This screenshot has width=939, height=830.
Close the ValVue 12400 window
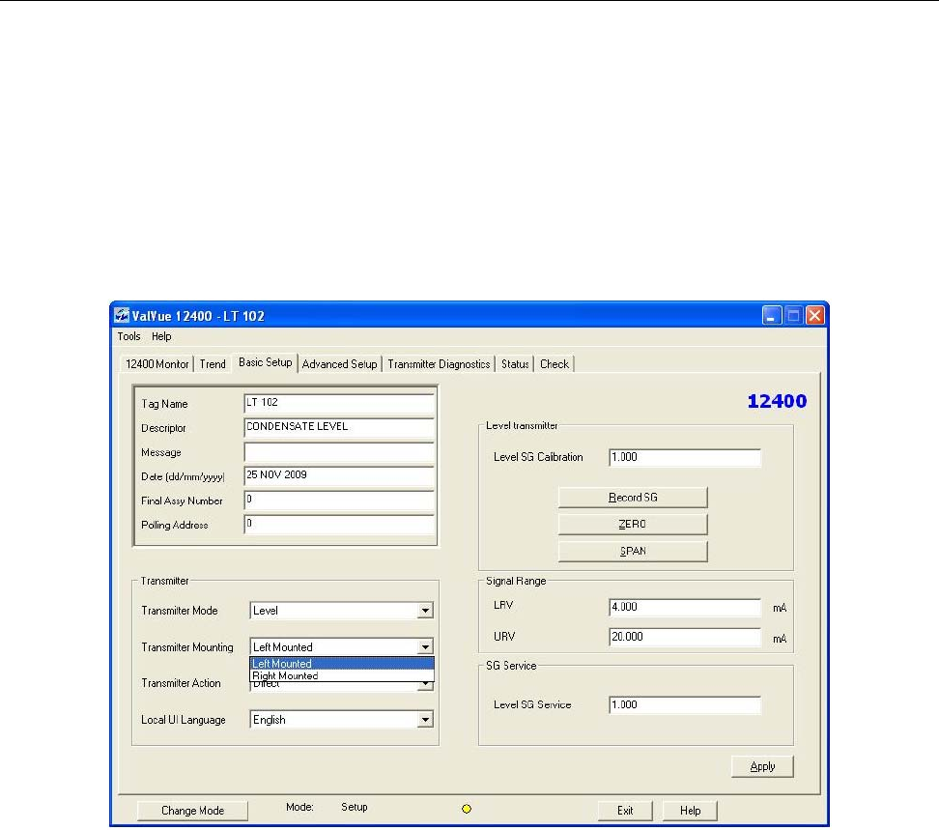(814, 315)
